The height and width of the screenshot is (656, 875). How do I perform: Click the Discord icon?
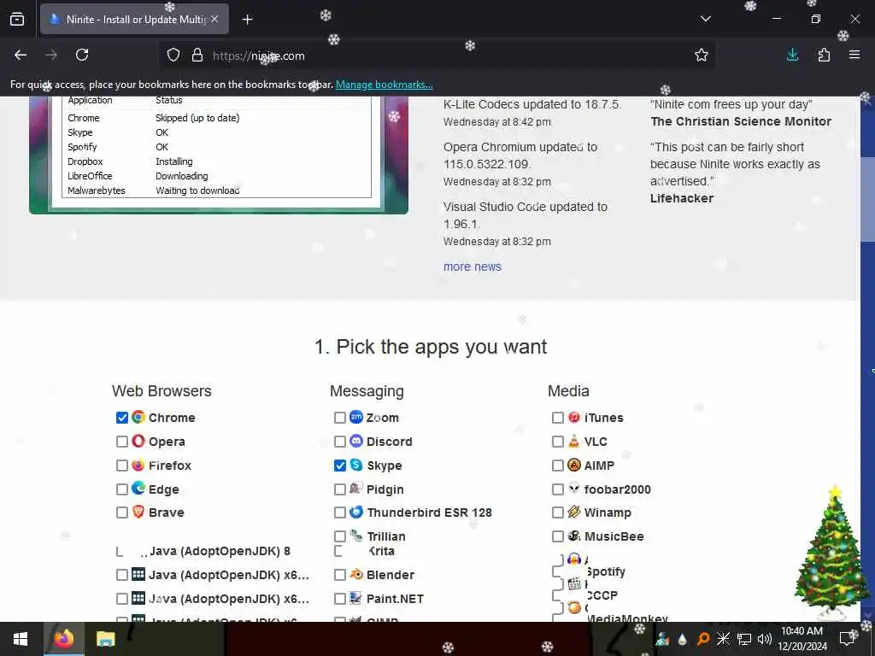356,442
